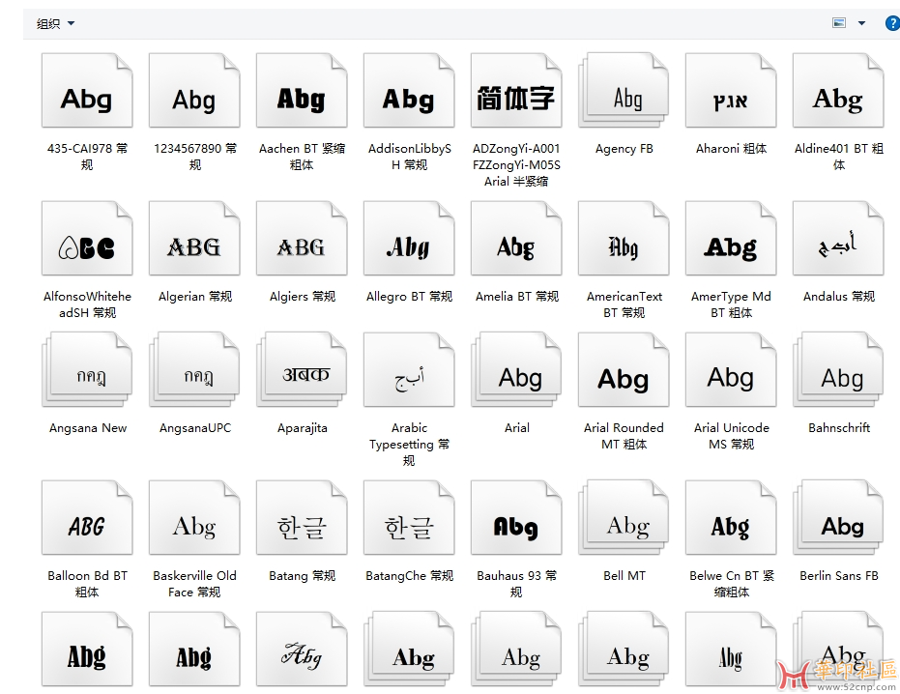This screenshot has height=694, width=900.
Task: Select the AmericanText BT font icon
Action: [624, 238]
